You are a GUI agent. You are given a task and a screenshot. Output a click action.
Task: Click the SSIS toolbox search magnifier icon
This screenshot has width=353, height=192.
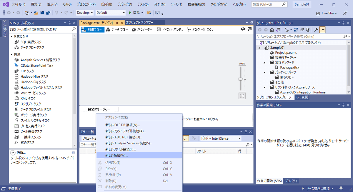coord(74,29)
